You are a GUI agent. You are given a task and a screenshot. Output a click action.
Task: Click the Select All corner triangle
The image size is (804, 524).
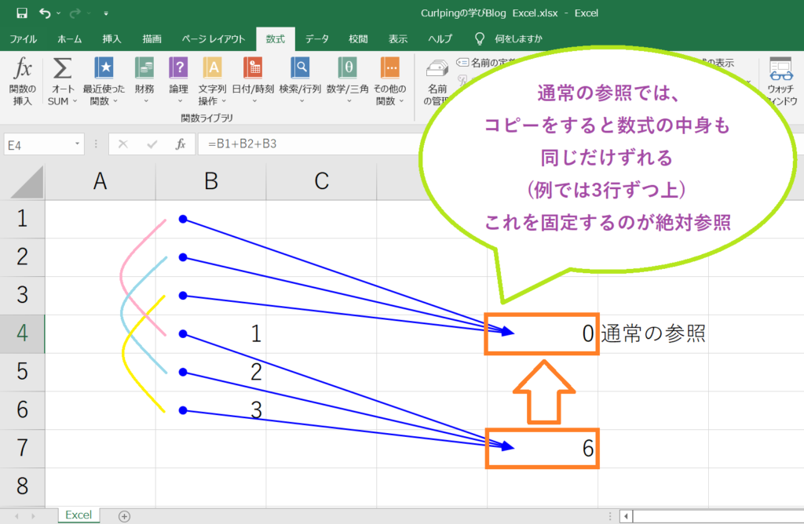click(x=27, y=182)
